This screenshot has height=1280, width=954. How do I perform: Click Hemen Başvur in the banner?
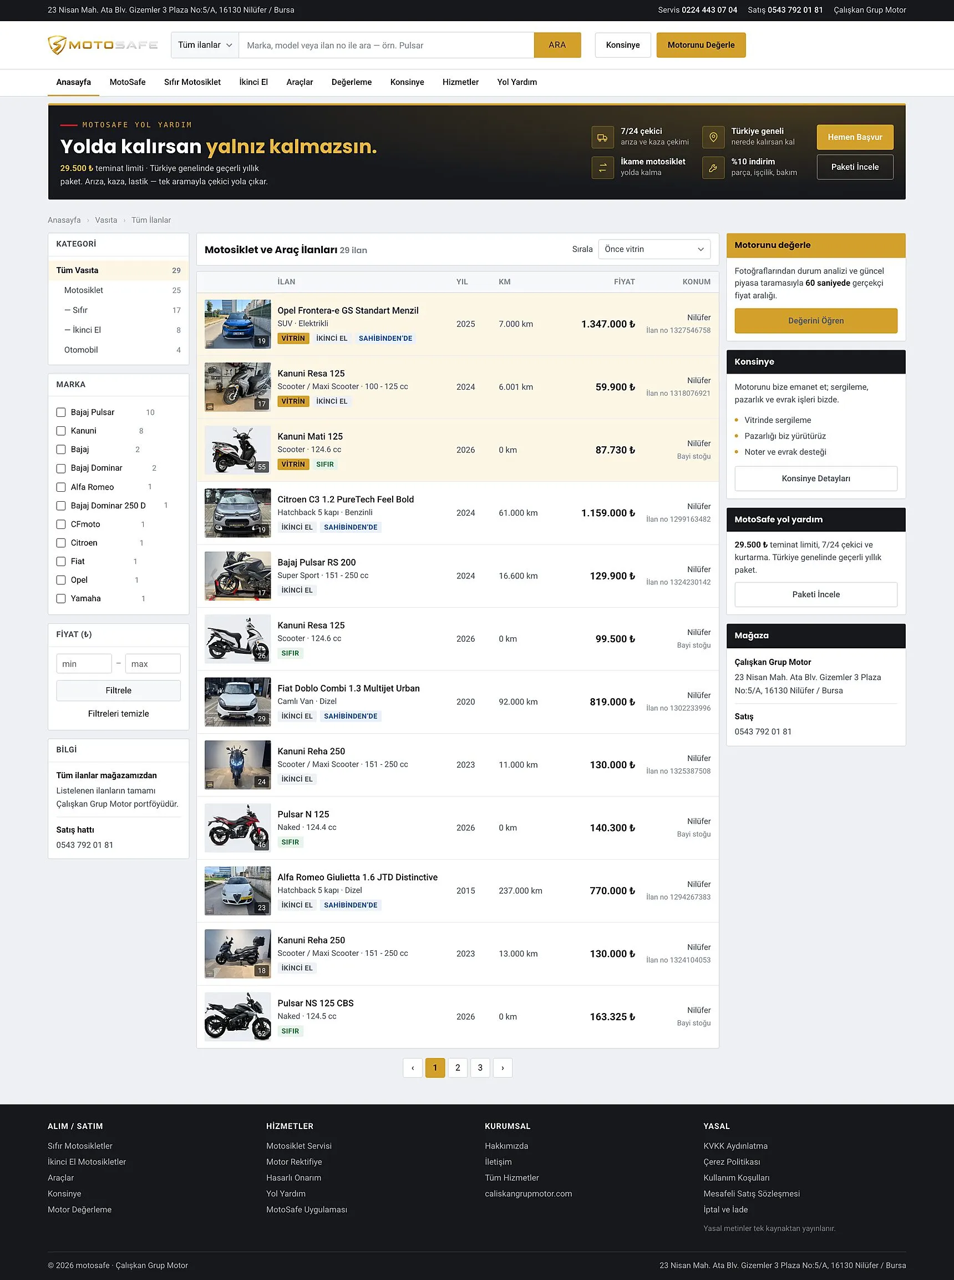click(x=855, y=137)
